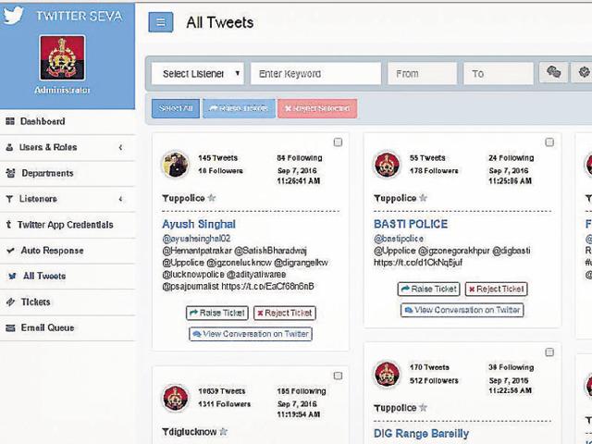The height and width of the screenshot is (444, 592).
Task: Open Twitter App Credentials page
Action: [x=68, y=225]
